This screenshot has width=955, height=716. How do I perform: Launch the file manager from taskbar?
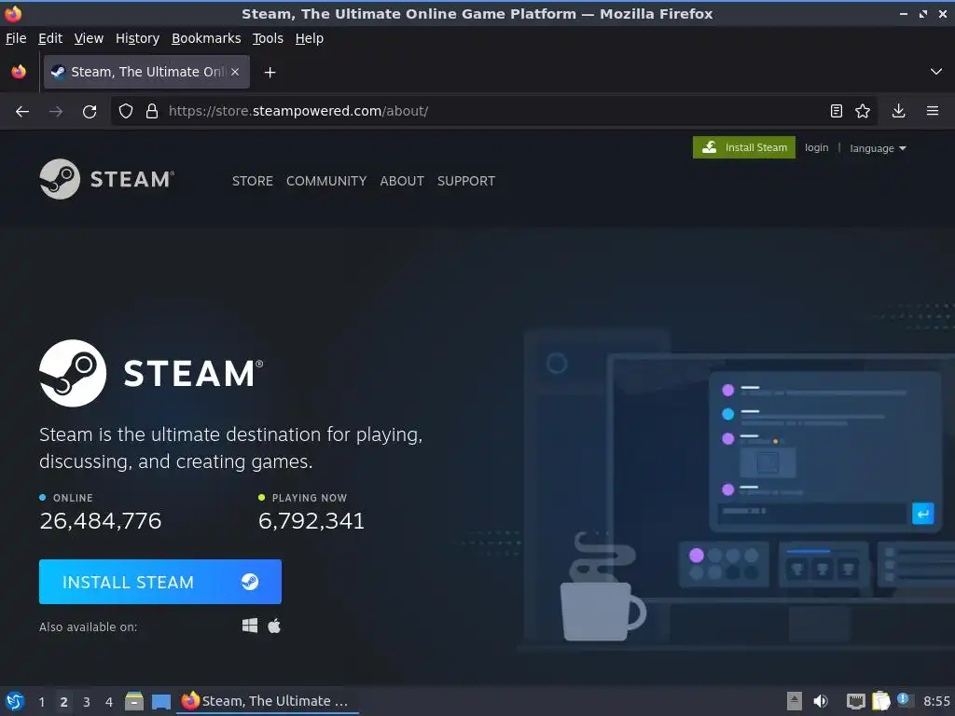[134, 701]
